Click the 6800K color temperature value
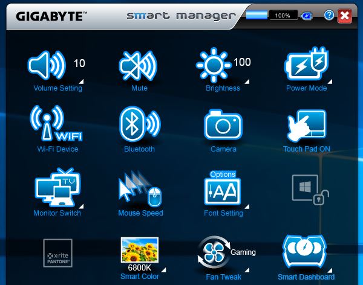This screenshot has width=363, height=285. click(x=140, y=268)
